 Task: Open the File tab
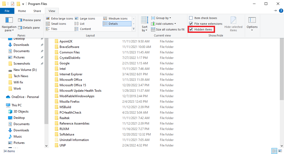(7, 11)
